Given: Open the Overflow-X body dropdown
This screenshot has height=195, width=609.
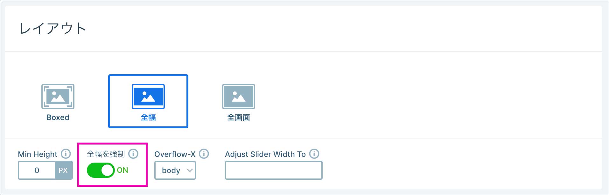Looking at the screenshot, I should coord(175,171).
